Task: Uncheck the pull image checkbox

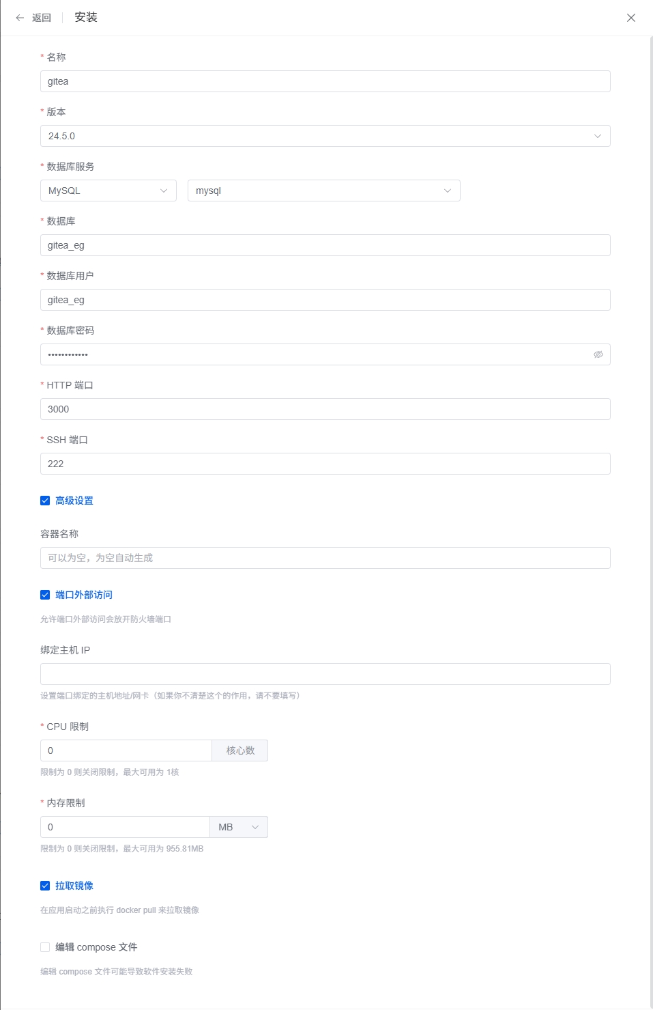Action: pos(45,886)
